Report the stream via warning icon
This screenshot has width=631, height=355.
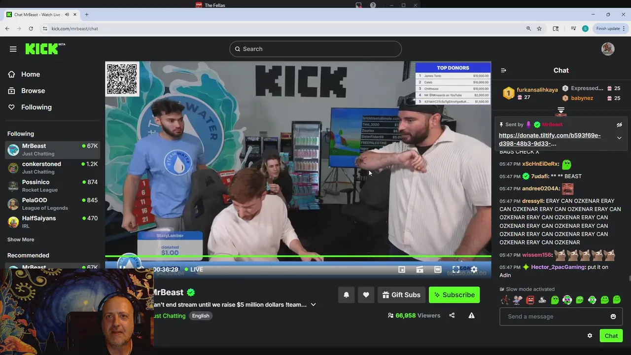tap(472, 316)
